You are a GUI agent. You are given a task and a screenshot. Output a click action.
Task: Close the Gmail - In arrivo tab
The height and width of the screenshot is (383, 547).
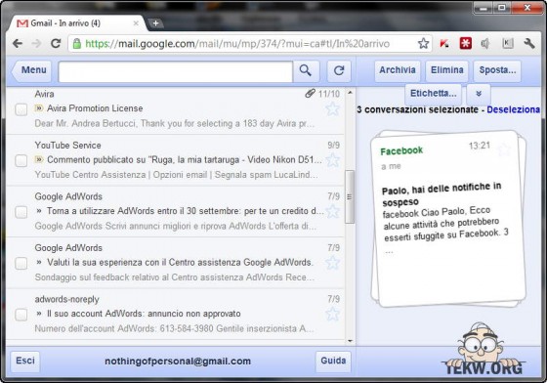point(136,23)
